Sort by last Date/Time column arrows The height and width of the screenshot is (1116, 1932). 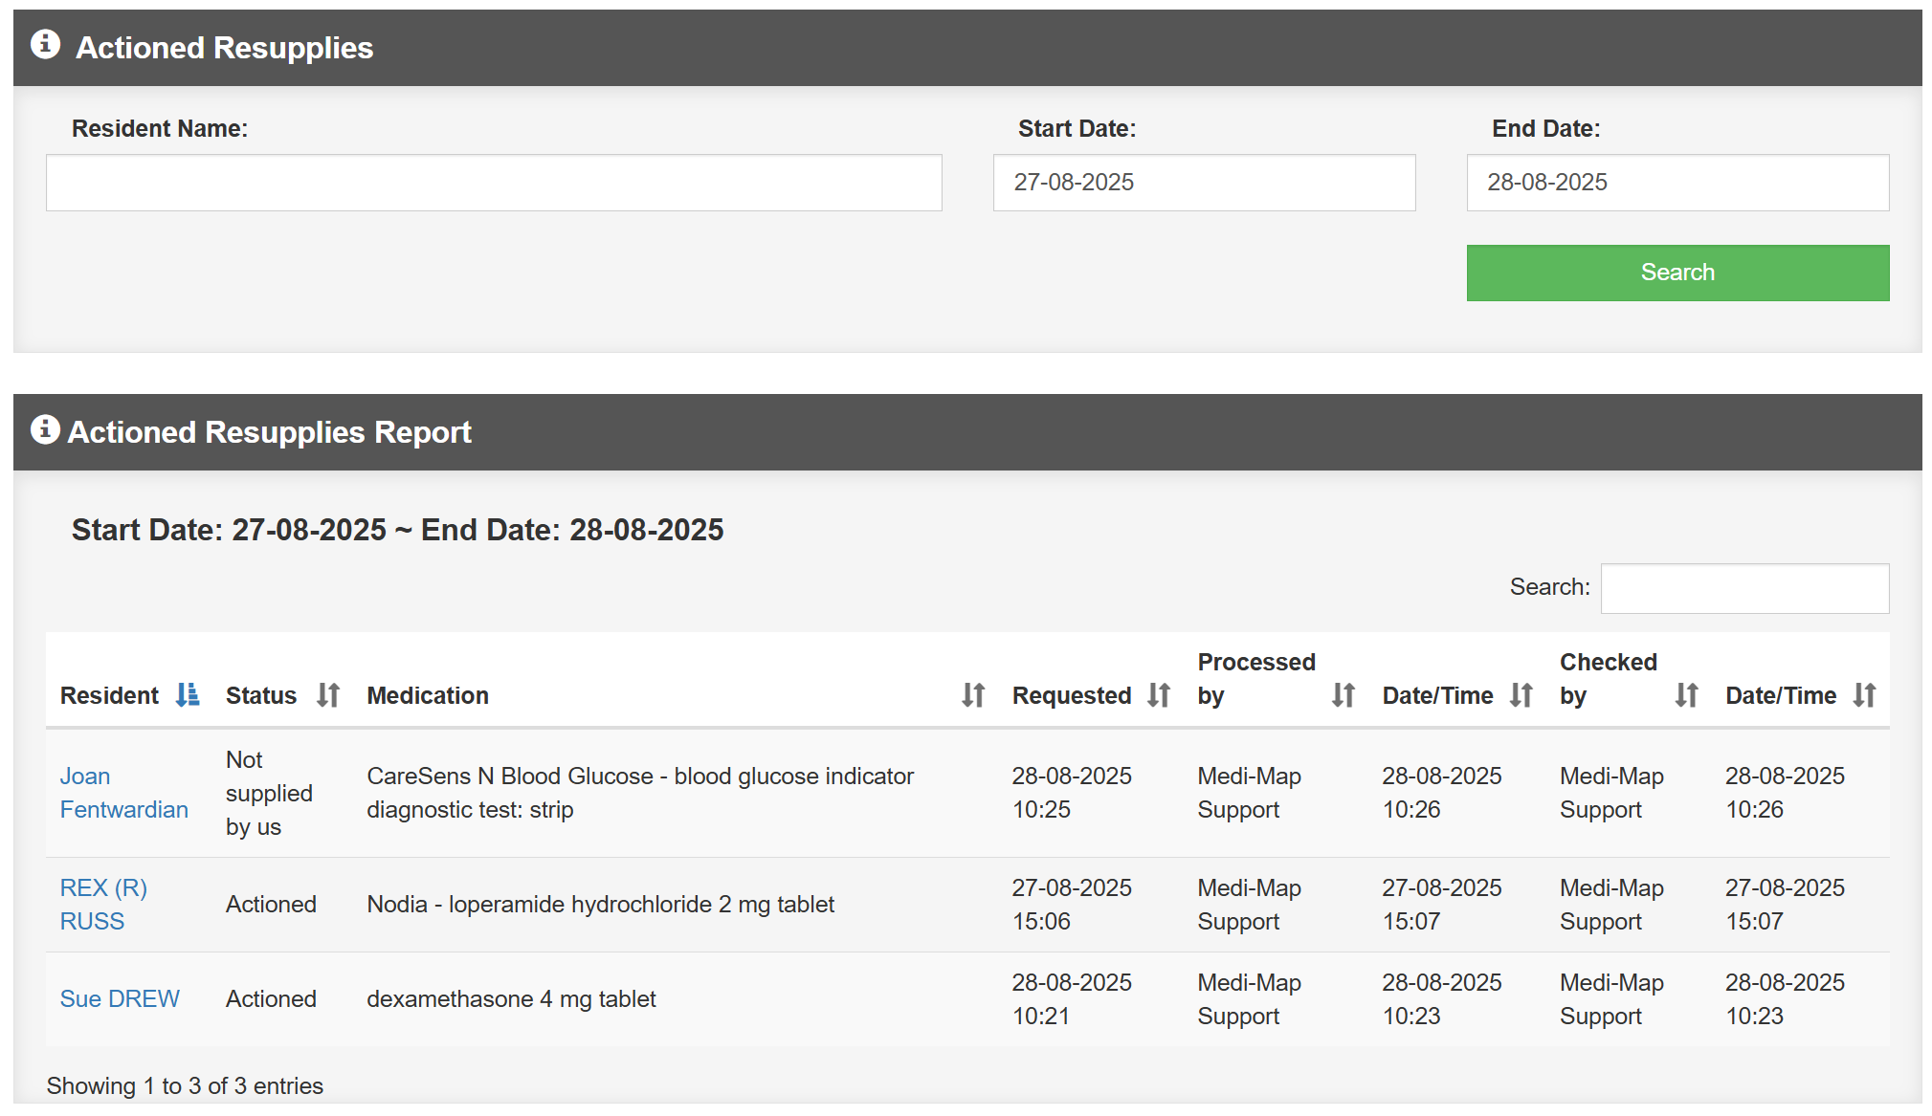tap(1864, 695)
